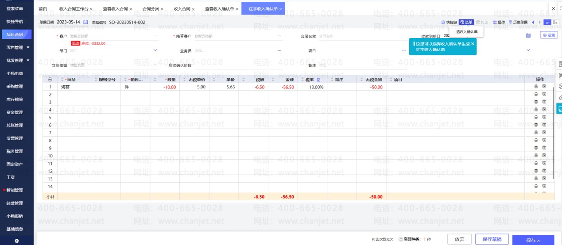562x245 pixels.
Task: Click the 保存草稿 button
Action: tap(492, 239)
